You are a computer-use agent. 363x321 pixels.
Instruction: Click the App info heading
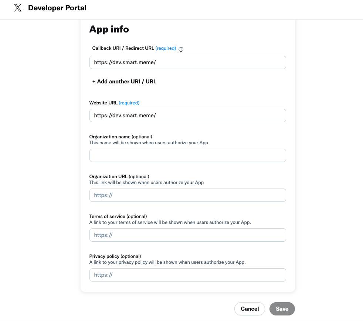coord(109,30)
